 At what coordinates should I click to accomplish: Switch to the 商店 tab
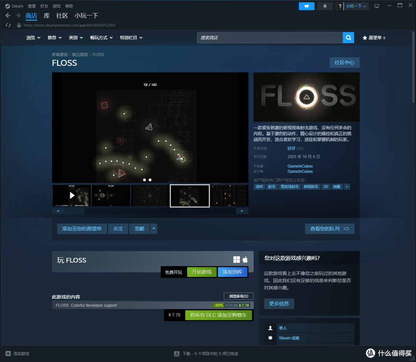pos(31,16)
